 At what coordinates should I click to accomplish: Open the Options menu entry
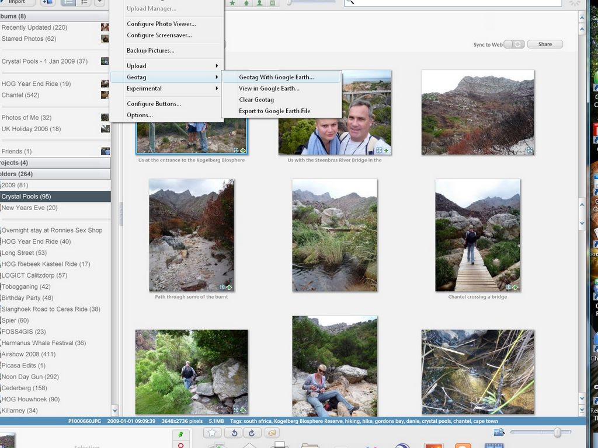140,115
